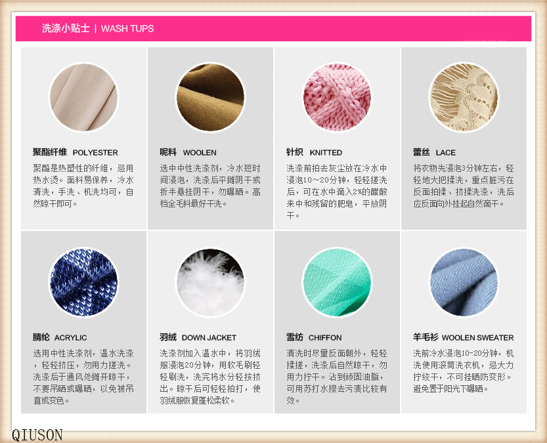Image resolution: width=547 pixels, height=443 pixels.
Task: Click the down jacket washing instructions paragraph
Action: click(x=210, y=377)
